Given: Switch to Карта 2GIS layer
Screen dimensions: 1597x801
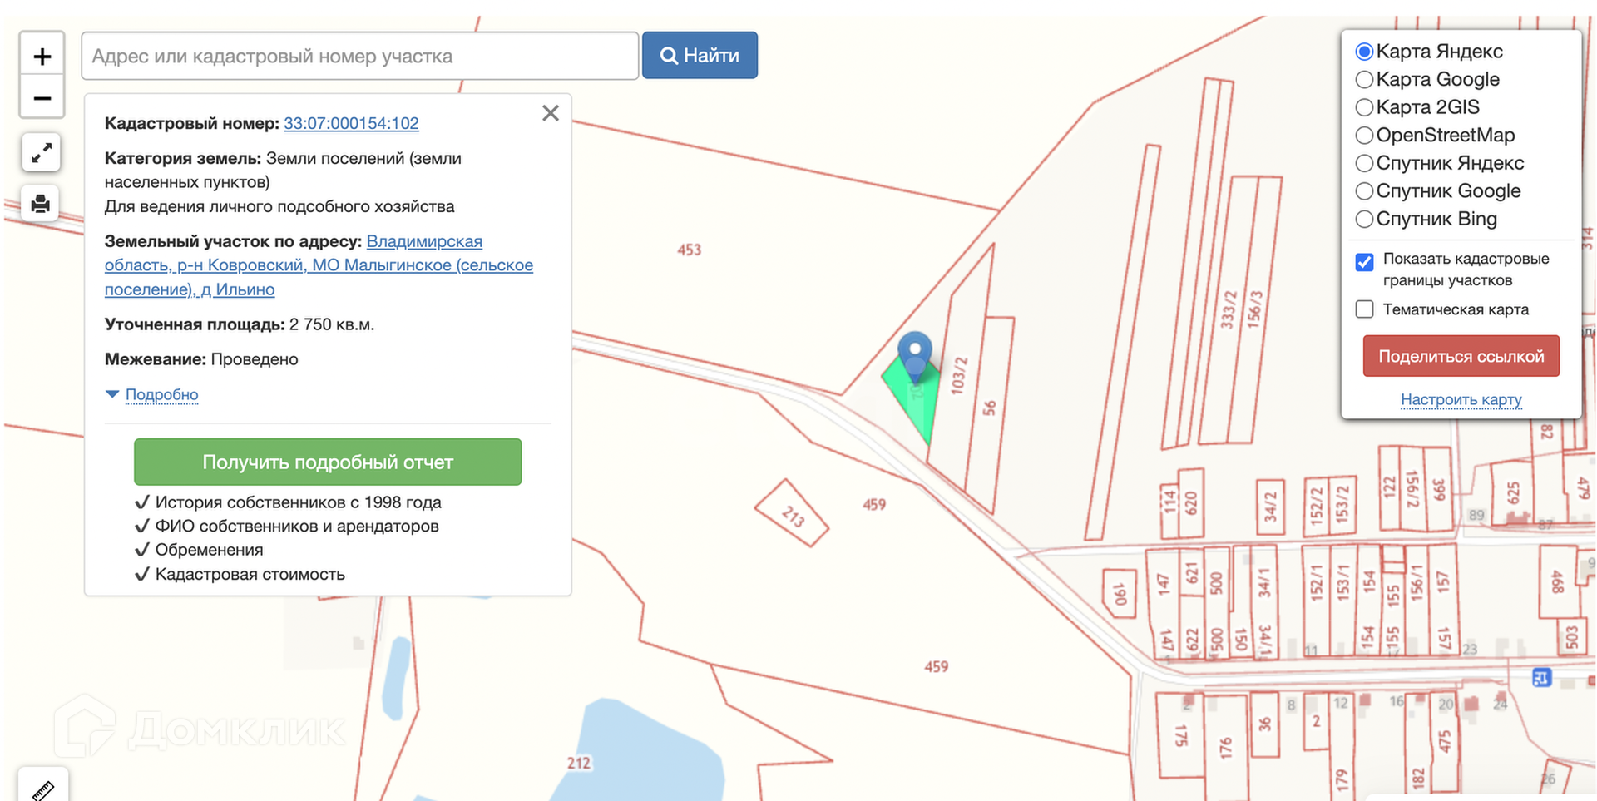Looking at the screenshot, I should (x=1364, y=107).
